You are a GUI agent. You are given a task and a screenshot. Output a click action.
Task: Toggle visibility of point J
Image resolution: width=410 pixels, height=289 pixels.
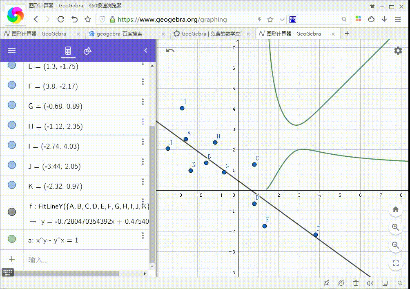click(x=12, y=165)
